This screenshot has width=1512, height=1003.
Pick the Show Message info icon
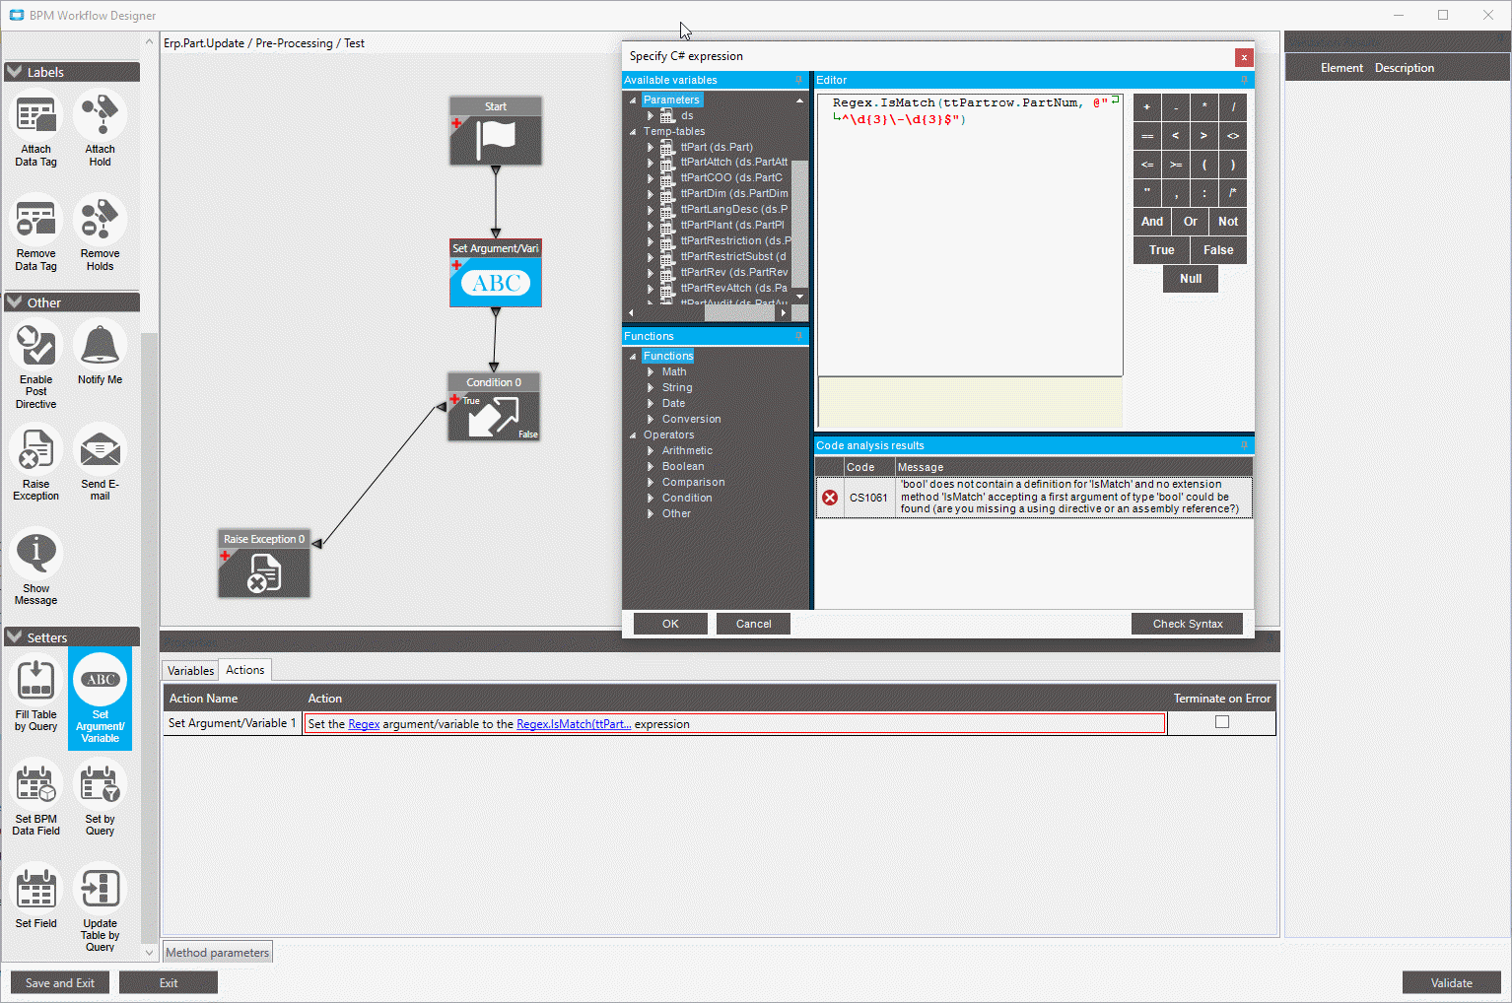click(36, 555)
